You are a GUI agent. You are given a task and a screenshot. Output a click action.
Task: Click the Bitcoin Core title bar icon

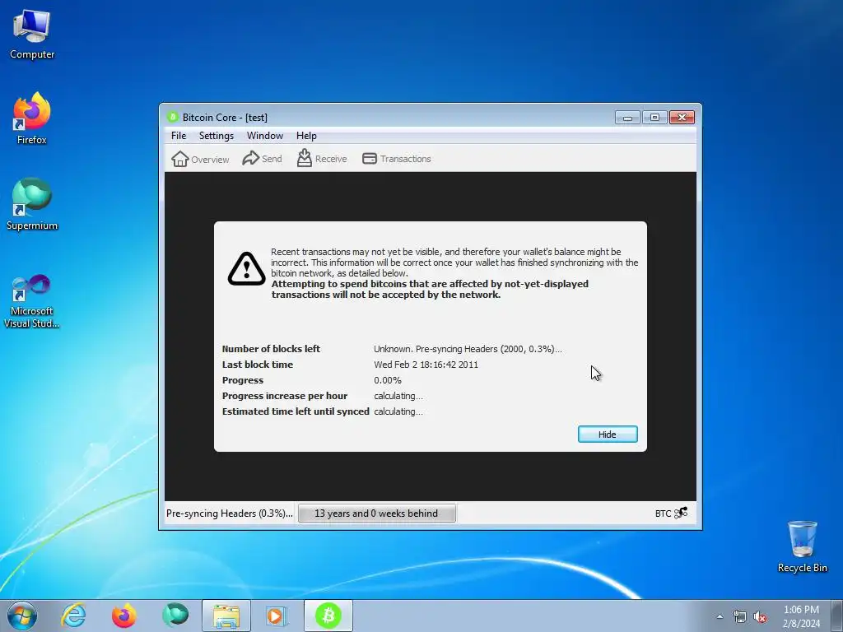click(x=173, y=117)
